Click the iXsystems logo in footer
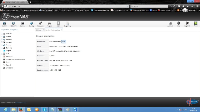This screenshot has width=200, height=112. 192,102
